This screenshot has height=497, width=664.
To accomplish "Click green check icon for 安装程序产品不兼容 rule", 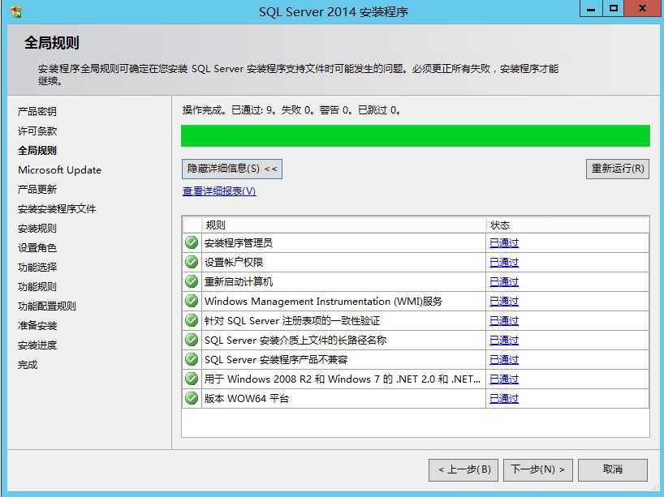I will point(192,359).
